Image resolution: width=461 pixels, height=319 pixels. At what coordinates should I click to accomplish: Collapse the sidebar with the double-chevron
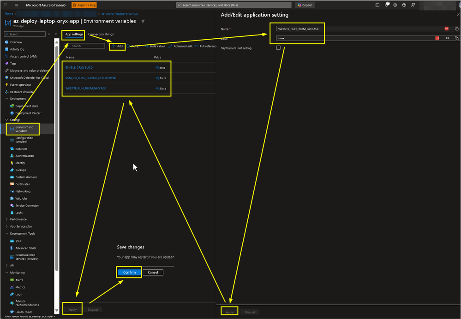55,34
